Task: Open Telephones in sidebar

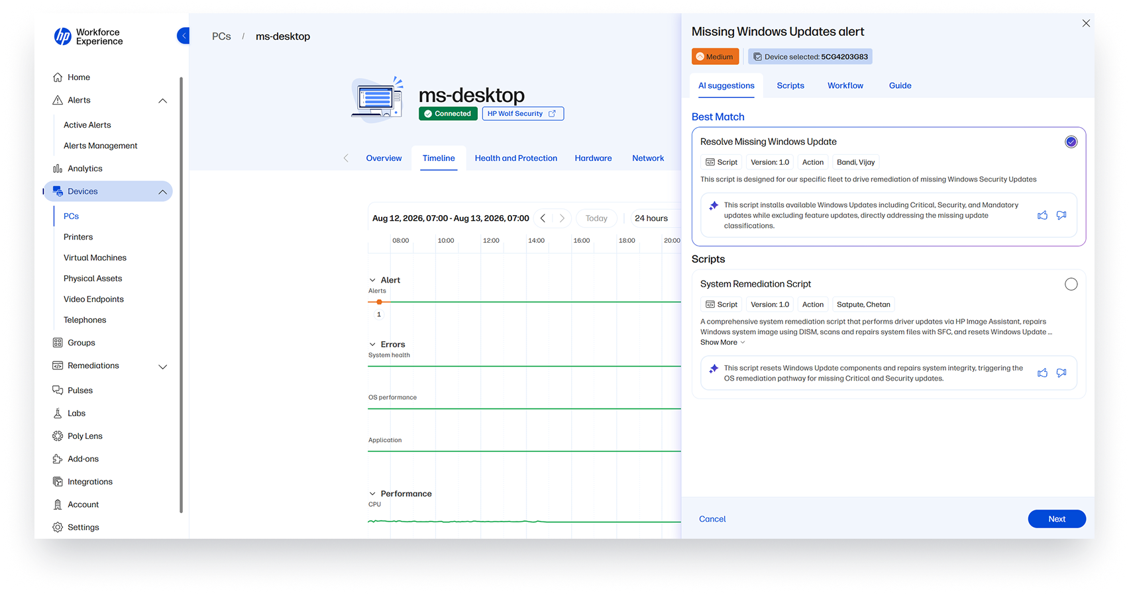Action: tap(85, 320)
